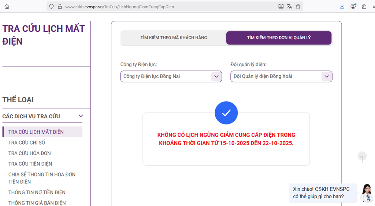
Task: Bookmark this page with the star icon
Action: 298,6
